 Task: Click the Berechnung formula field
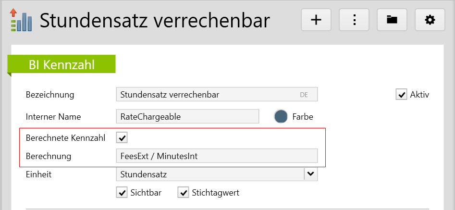(217, 156)
